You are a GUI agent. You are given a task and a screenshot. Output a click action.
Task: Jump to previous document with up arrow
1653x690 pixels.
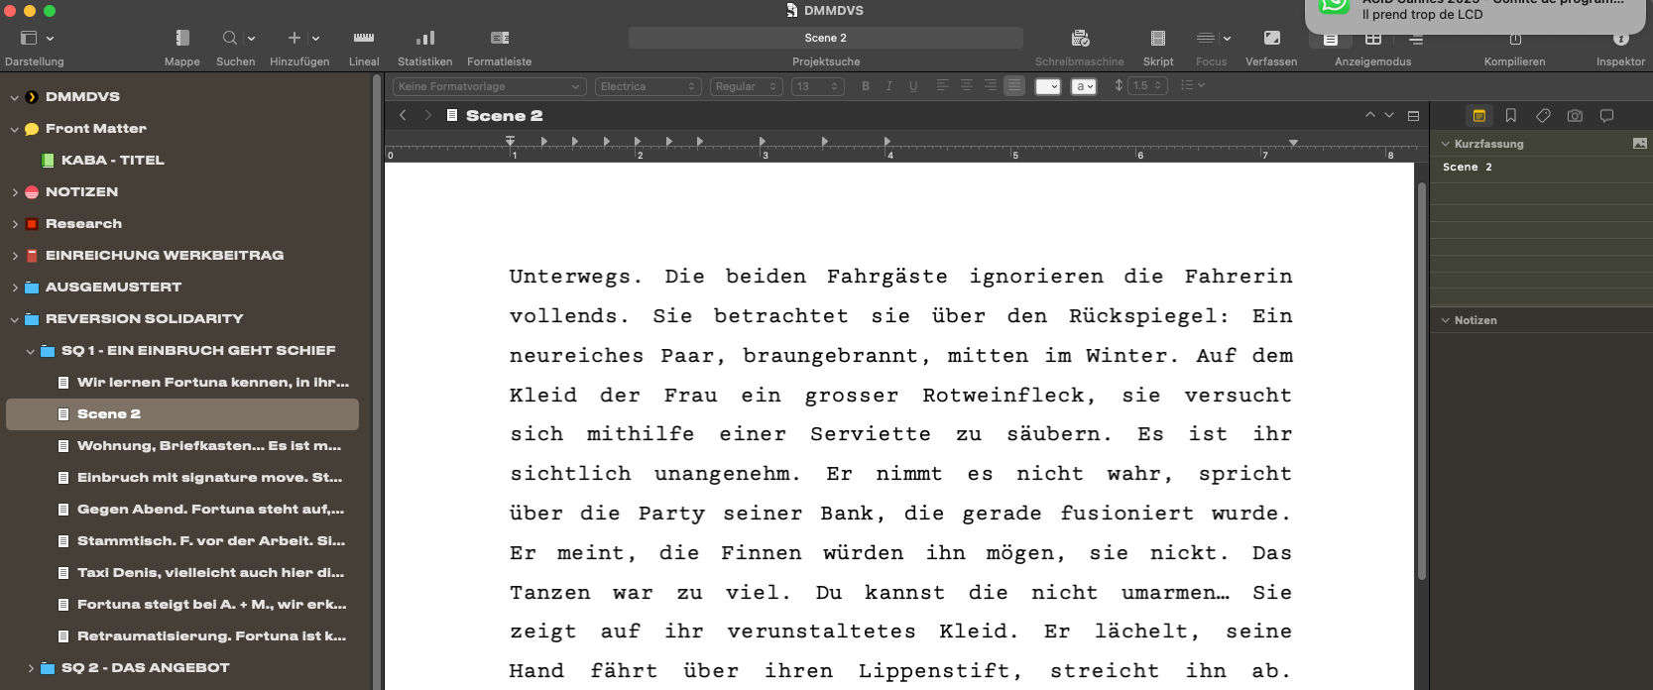1370,115
